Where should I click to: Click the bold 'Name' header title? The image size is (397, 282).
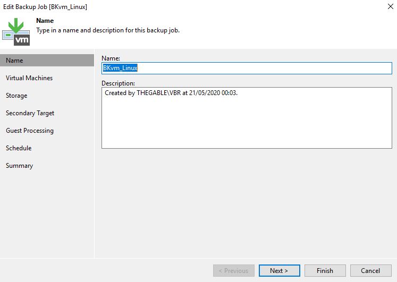click(45, 21)
